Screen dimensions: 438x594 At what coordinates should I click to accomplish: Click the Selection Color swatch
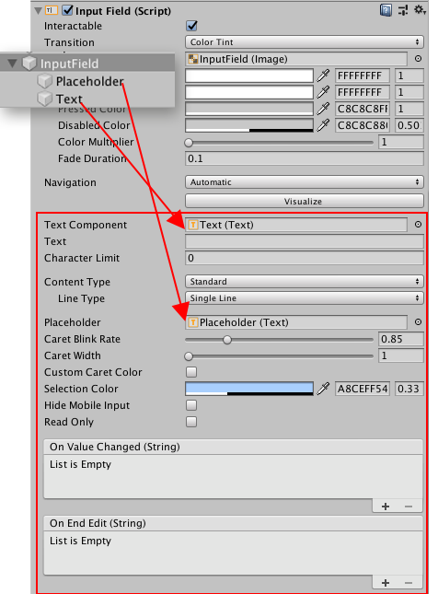pyautogui.click(x=249, y=389)
